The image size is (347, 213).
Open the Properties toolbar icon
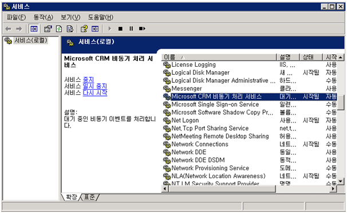(x=48, y=29)
